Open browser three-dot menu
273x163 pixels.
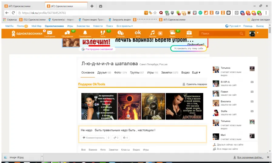pos(266,13)
